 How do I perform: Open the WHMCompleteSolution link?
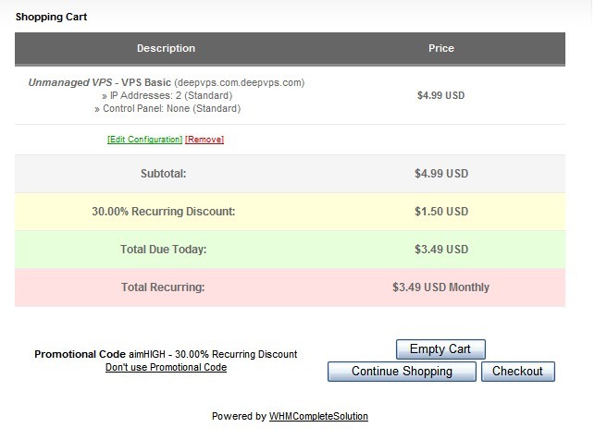coord(318,416)
